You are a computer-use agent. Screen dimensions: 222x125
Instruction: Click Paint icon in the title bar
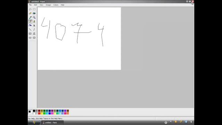point(29,1)
